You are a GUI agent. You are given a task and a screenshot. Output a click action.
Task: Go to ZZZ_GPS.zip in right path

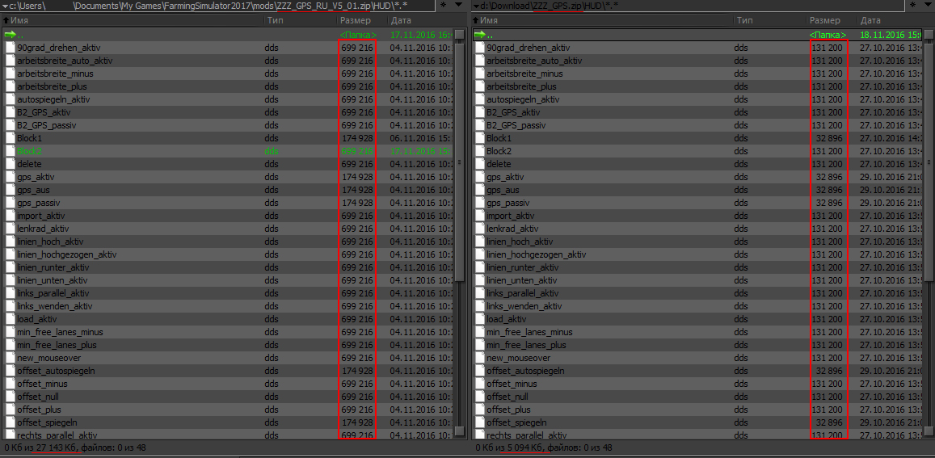pyautogui.click(x=558, y=6)
